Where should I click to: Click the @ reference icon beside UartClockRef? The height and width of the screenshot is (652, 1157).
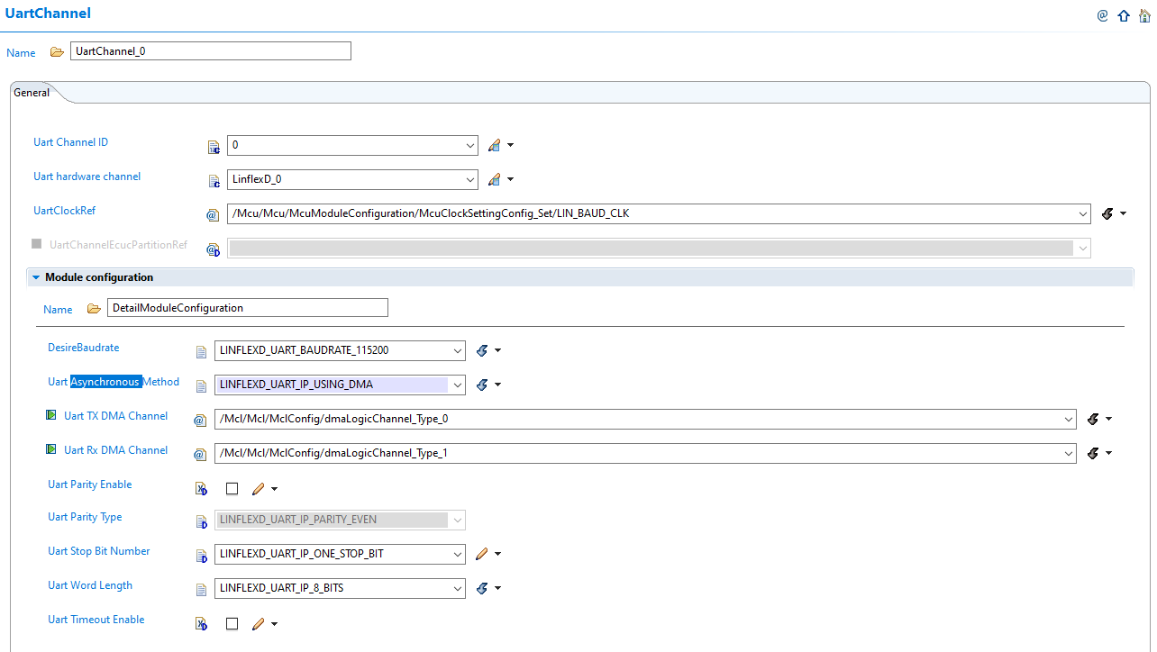click(x=213, y=214)
